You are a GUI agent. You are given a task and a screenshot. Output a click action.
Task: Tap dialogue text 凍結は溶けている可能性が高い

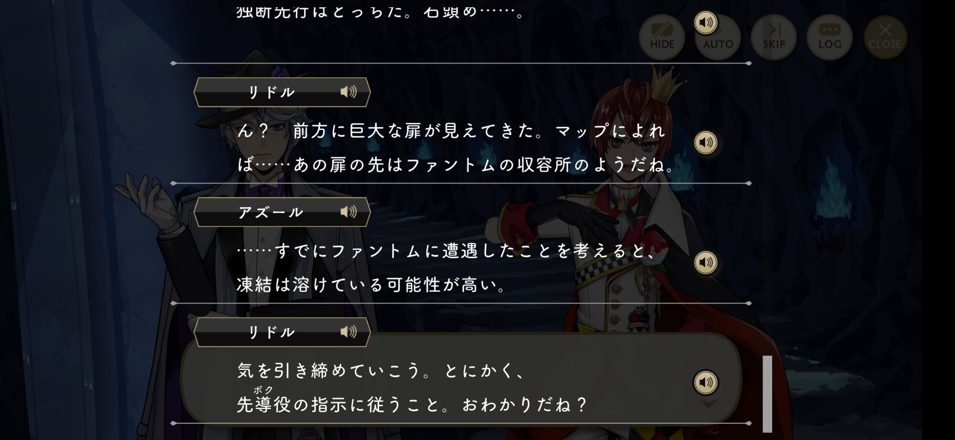tap(371, 285)
